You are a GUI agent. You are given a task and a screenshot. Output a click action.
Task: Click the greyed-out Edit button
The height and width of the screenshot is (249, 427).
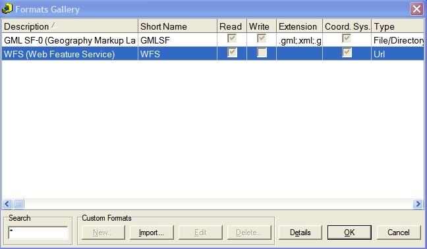coord(200,233)
